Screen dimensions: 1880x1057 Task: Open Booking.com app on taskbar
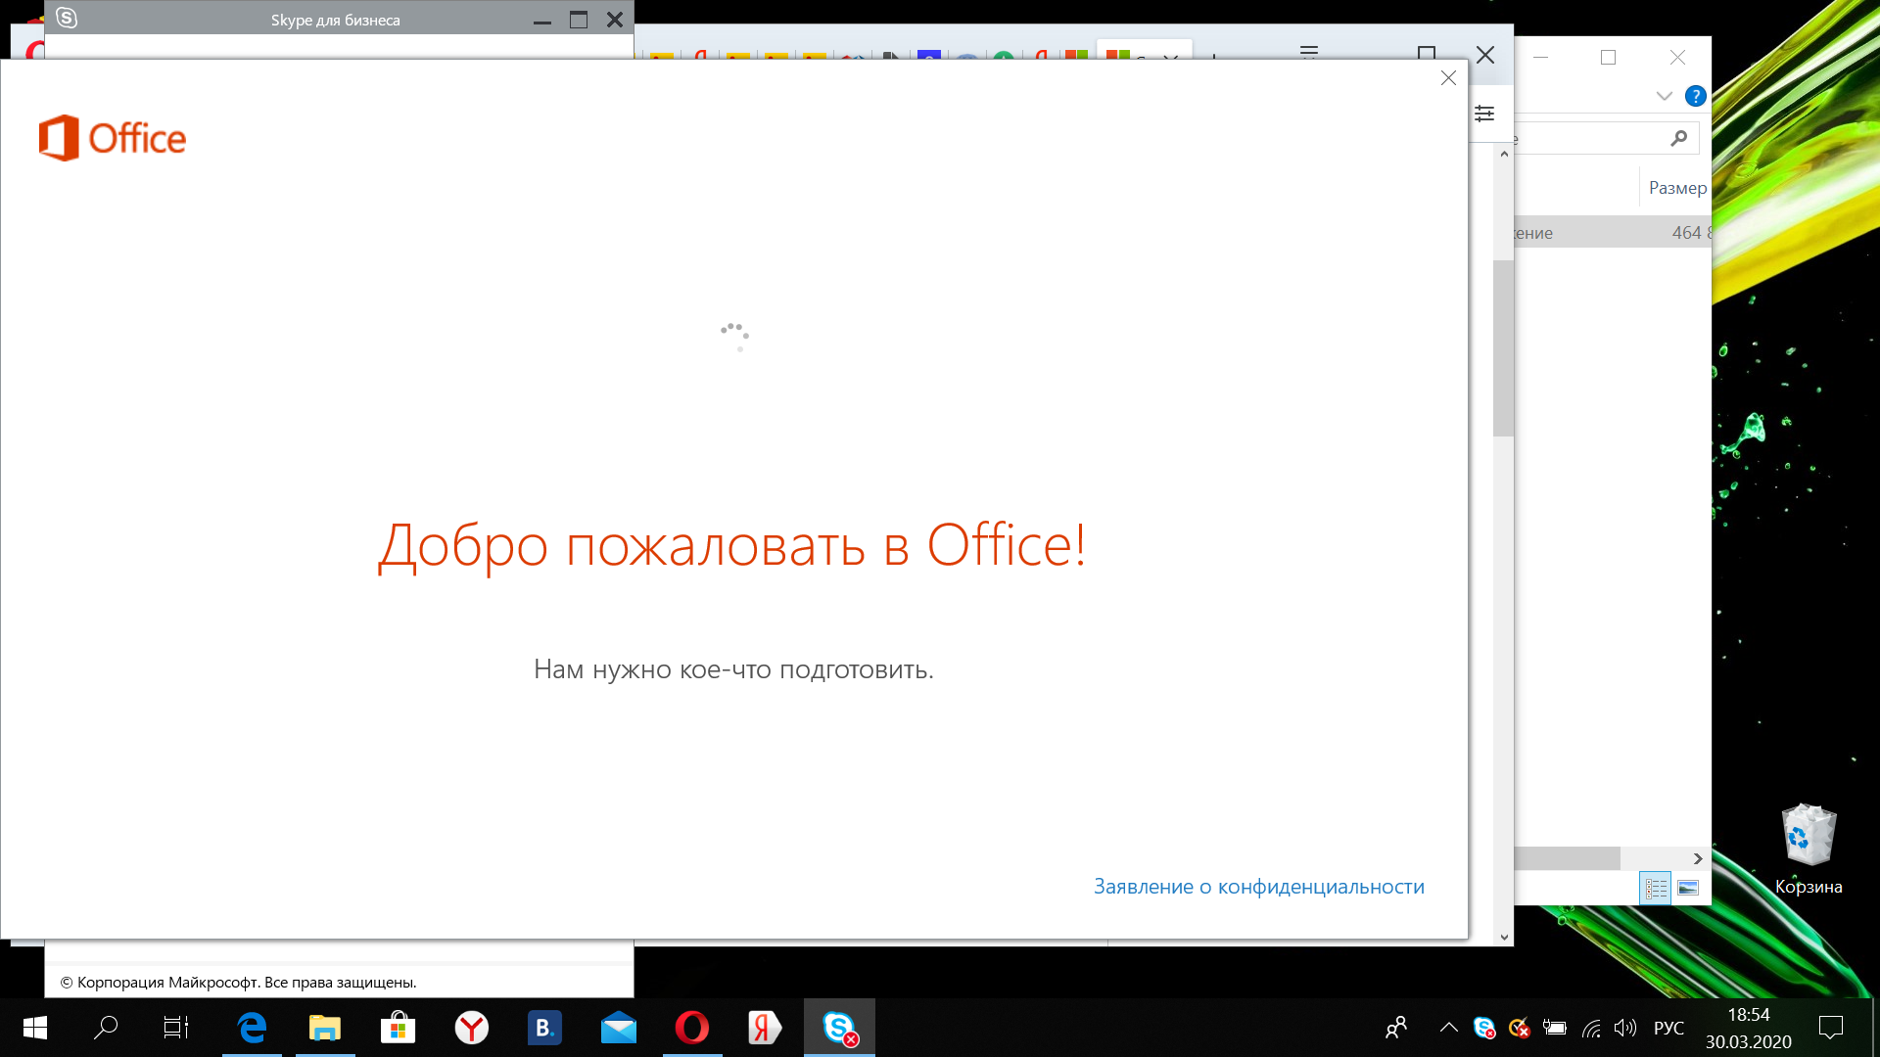tap(544, 1028)
